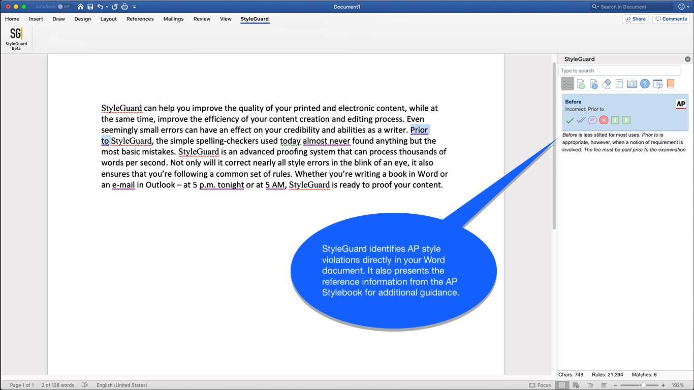Screen dimensions: 694x390
Task: Click the orange book icon in StyleGuard
Action: [670, 84]
